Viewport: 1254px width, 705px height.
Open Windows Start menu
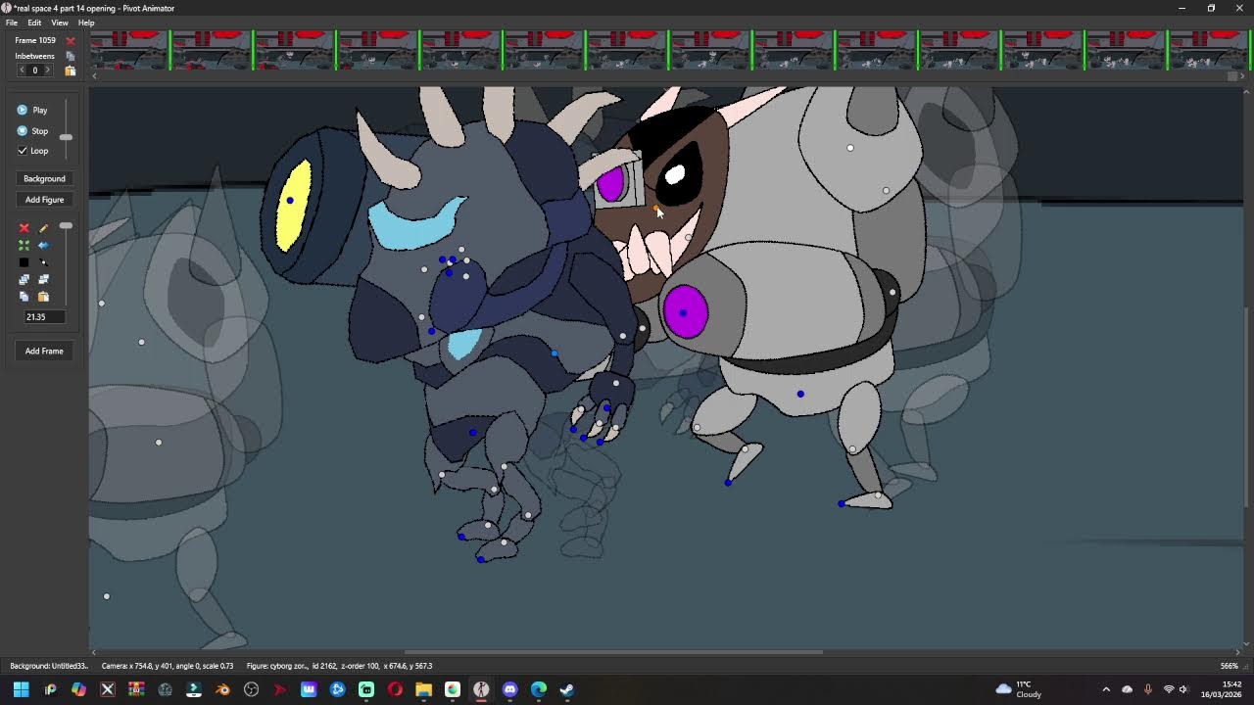21,689
